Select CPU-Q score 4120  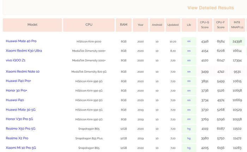(x=205, y=60)
